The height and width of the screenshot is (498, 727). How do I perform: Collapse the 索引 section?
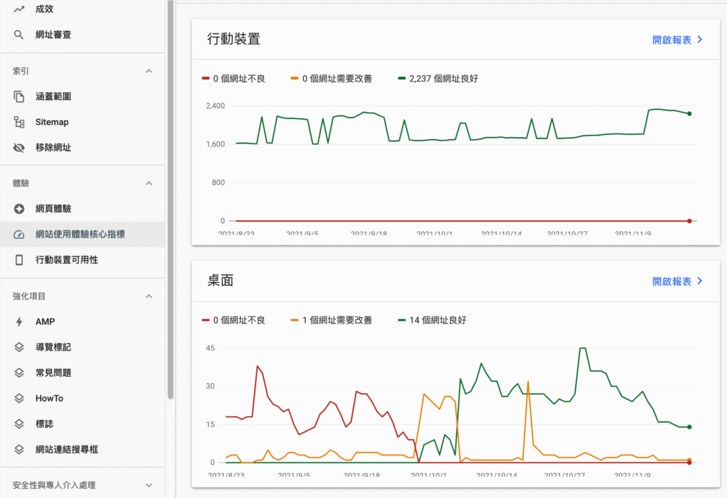click(149, 71)
